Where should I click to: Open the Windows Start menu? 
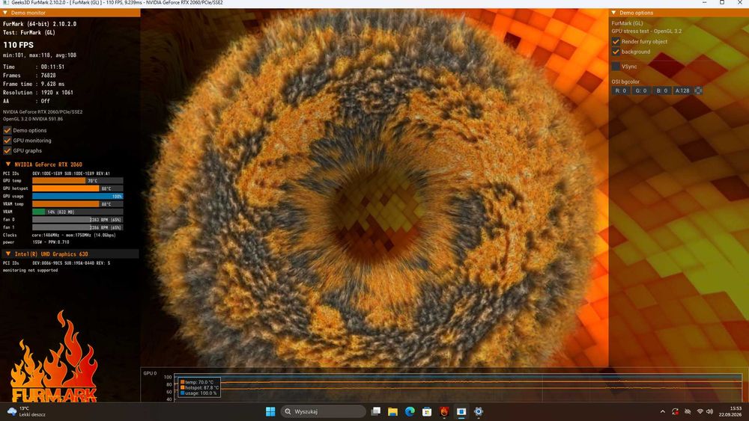point(270,411)
